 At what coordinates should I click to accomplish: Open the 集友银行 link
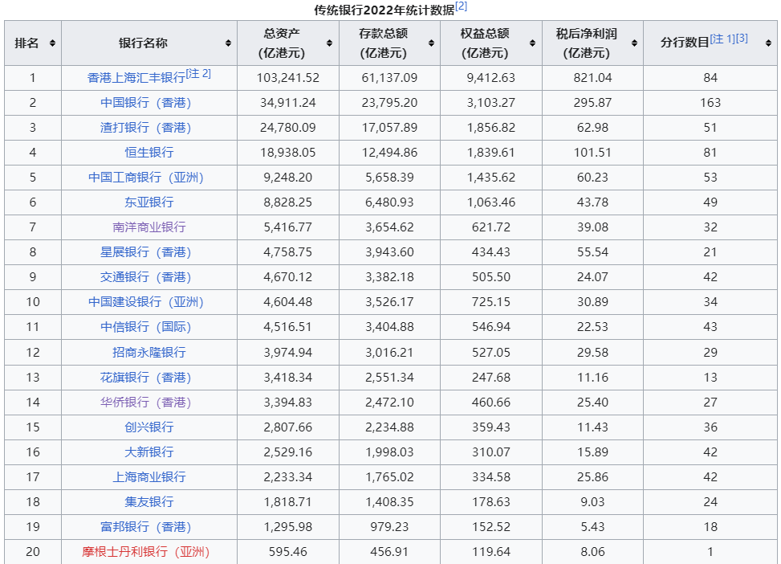(149, 502)
